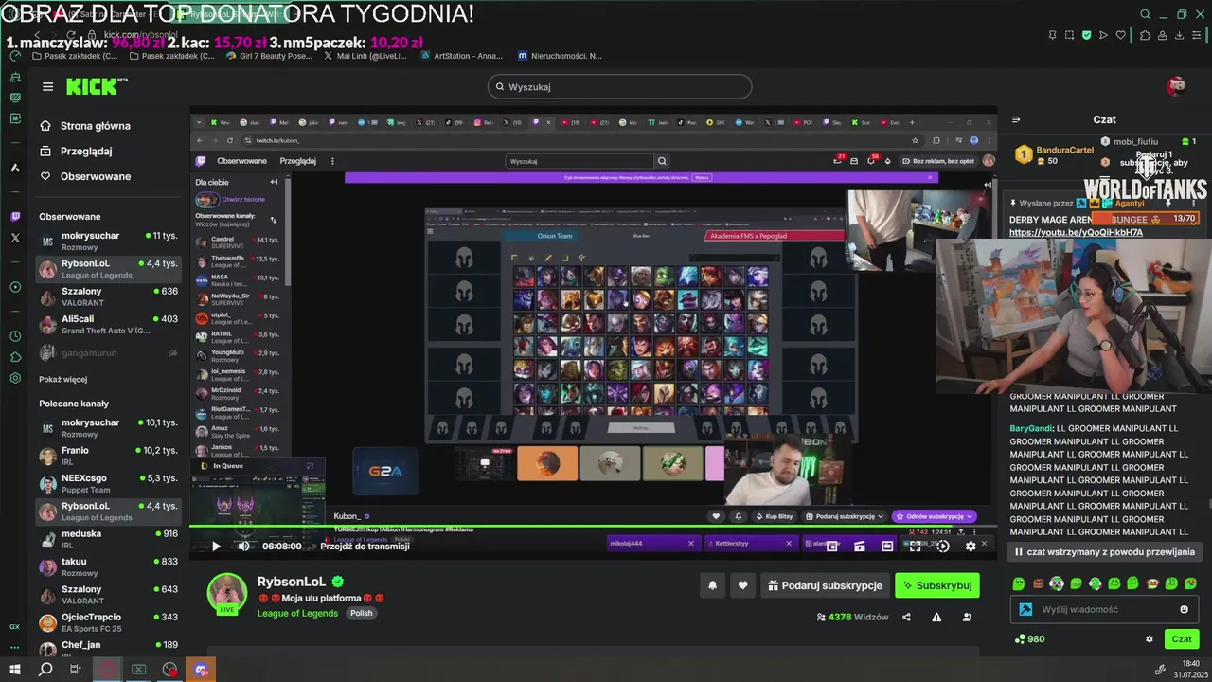Open OjciecTrapcio EA Sports FC 25 channel

(108, 622)
